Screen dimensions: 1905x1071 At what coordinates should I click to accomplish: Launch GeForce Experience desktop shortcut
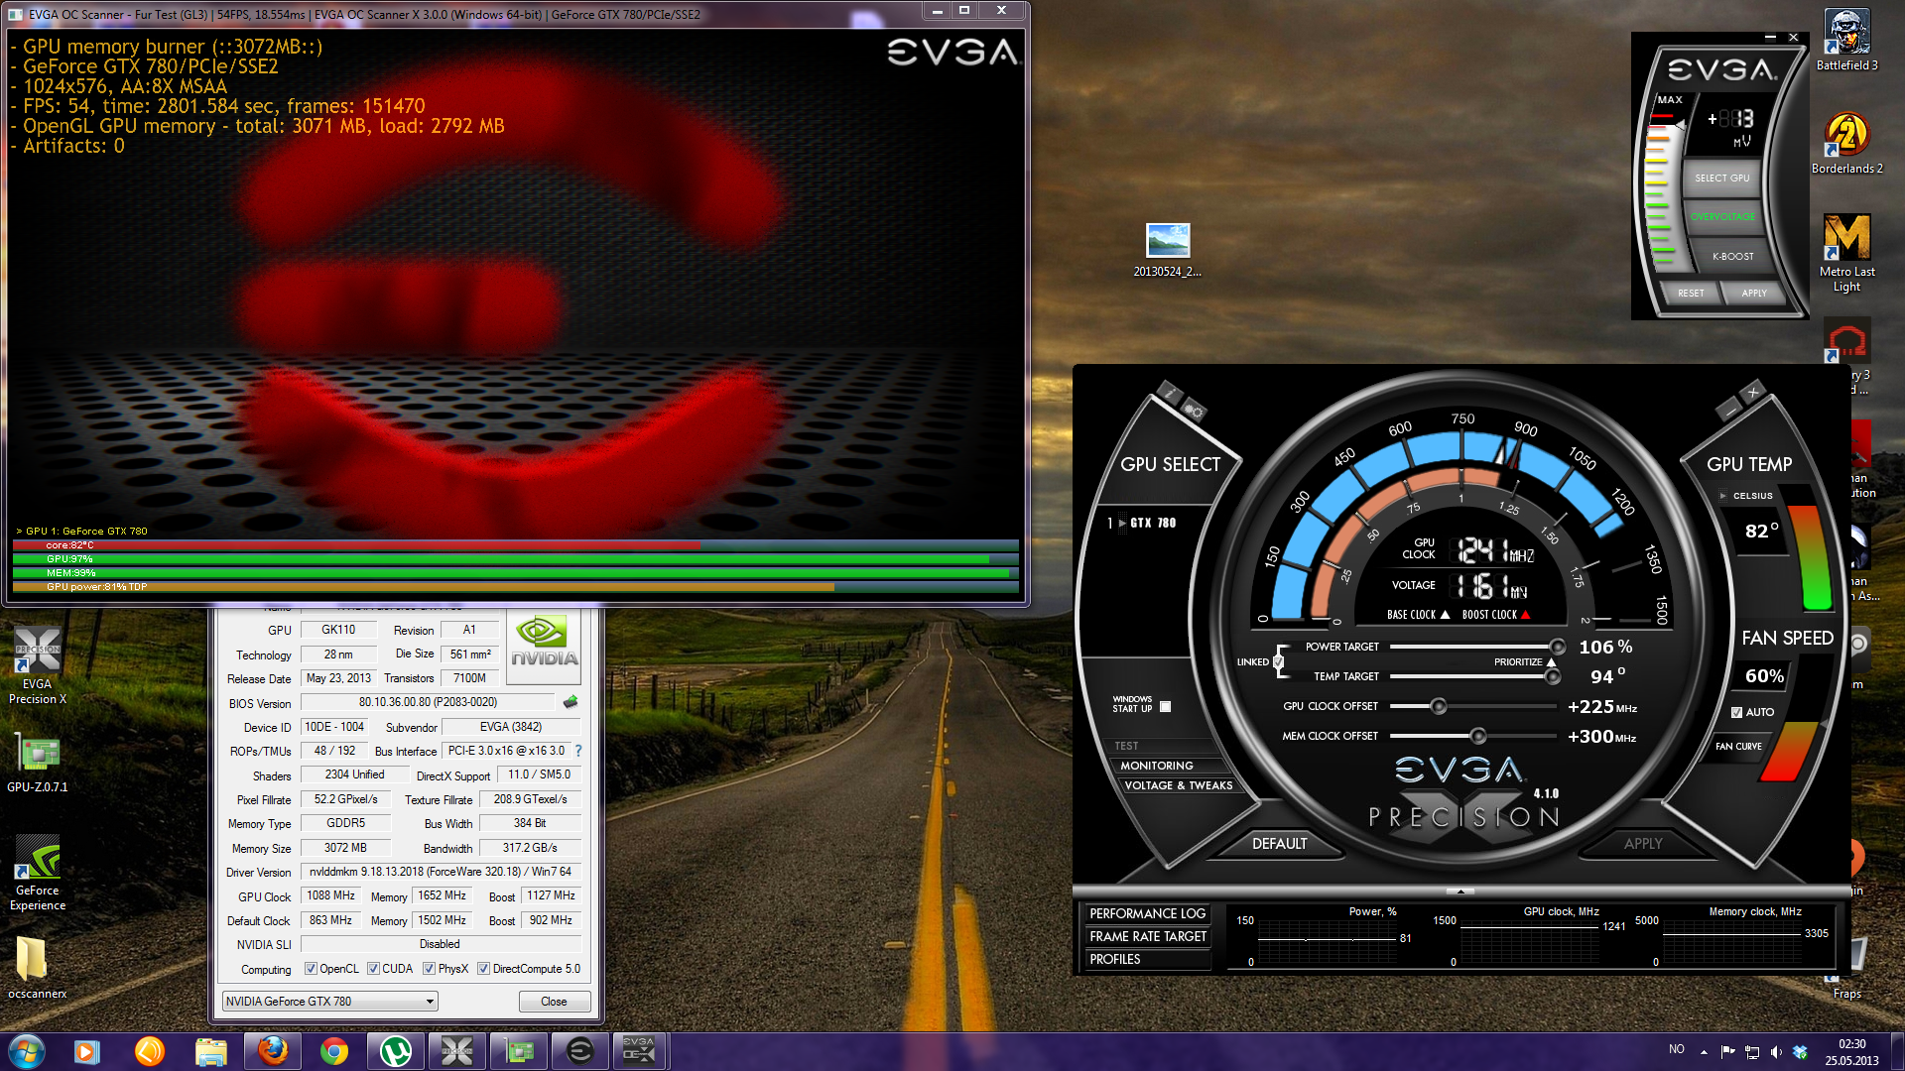[x=38, y=872]
